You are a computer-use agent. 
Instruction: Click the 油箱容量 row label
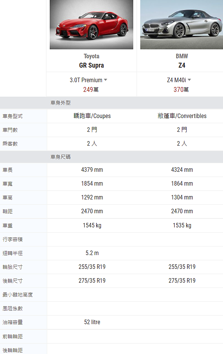[12, 322]
